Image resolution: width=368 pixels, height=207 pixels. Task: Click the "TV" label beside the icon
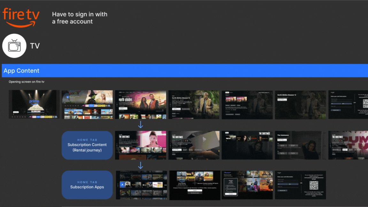point(35,46)
